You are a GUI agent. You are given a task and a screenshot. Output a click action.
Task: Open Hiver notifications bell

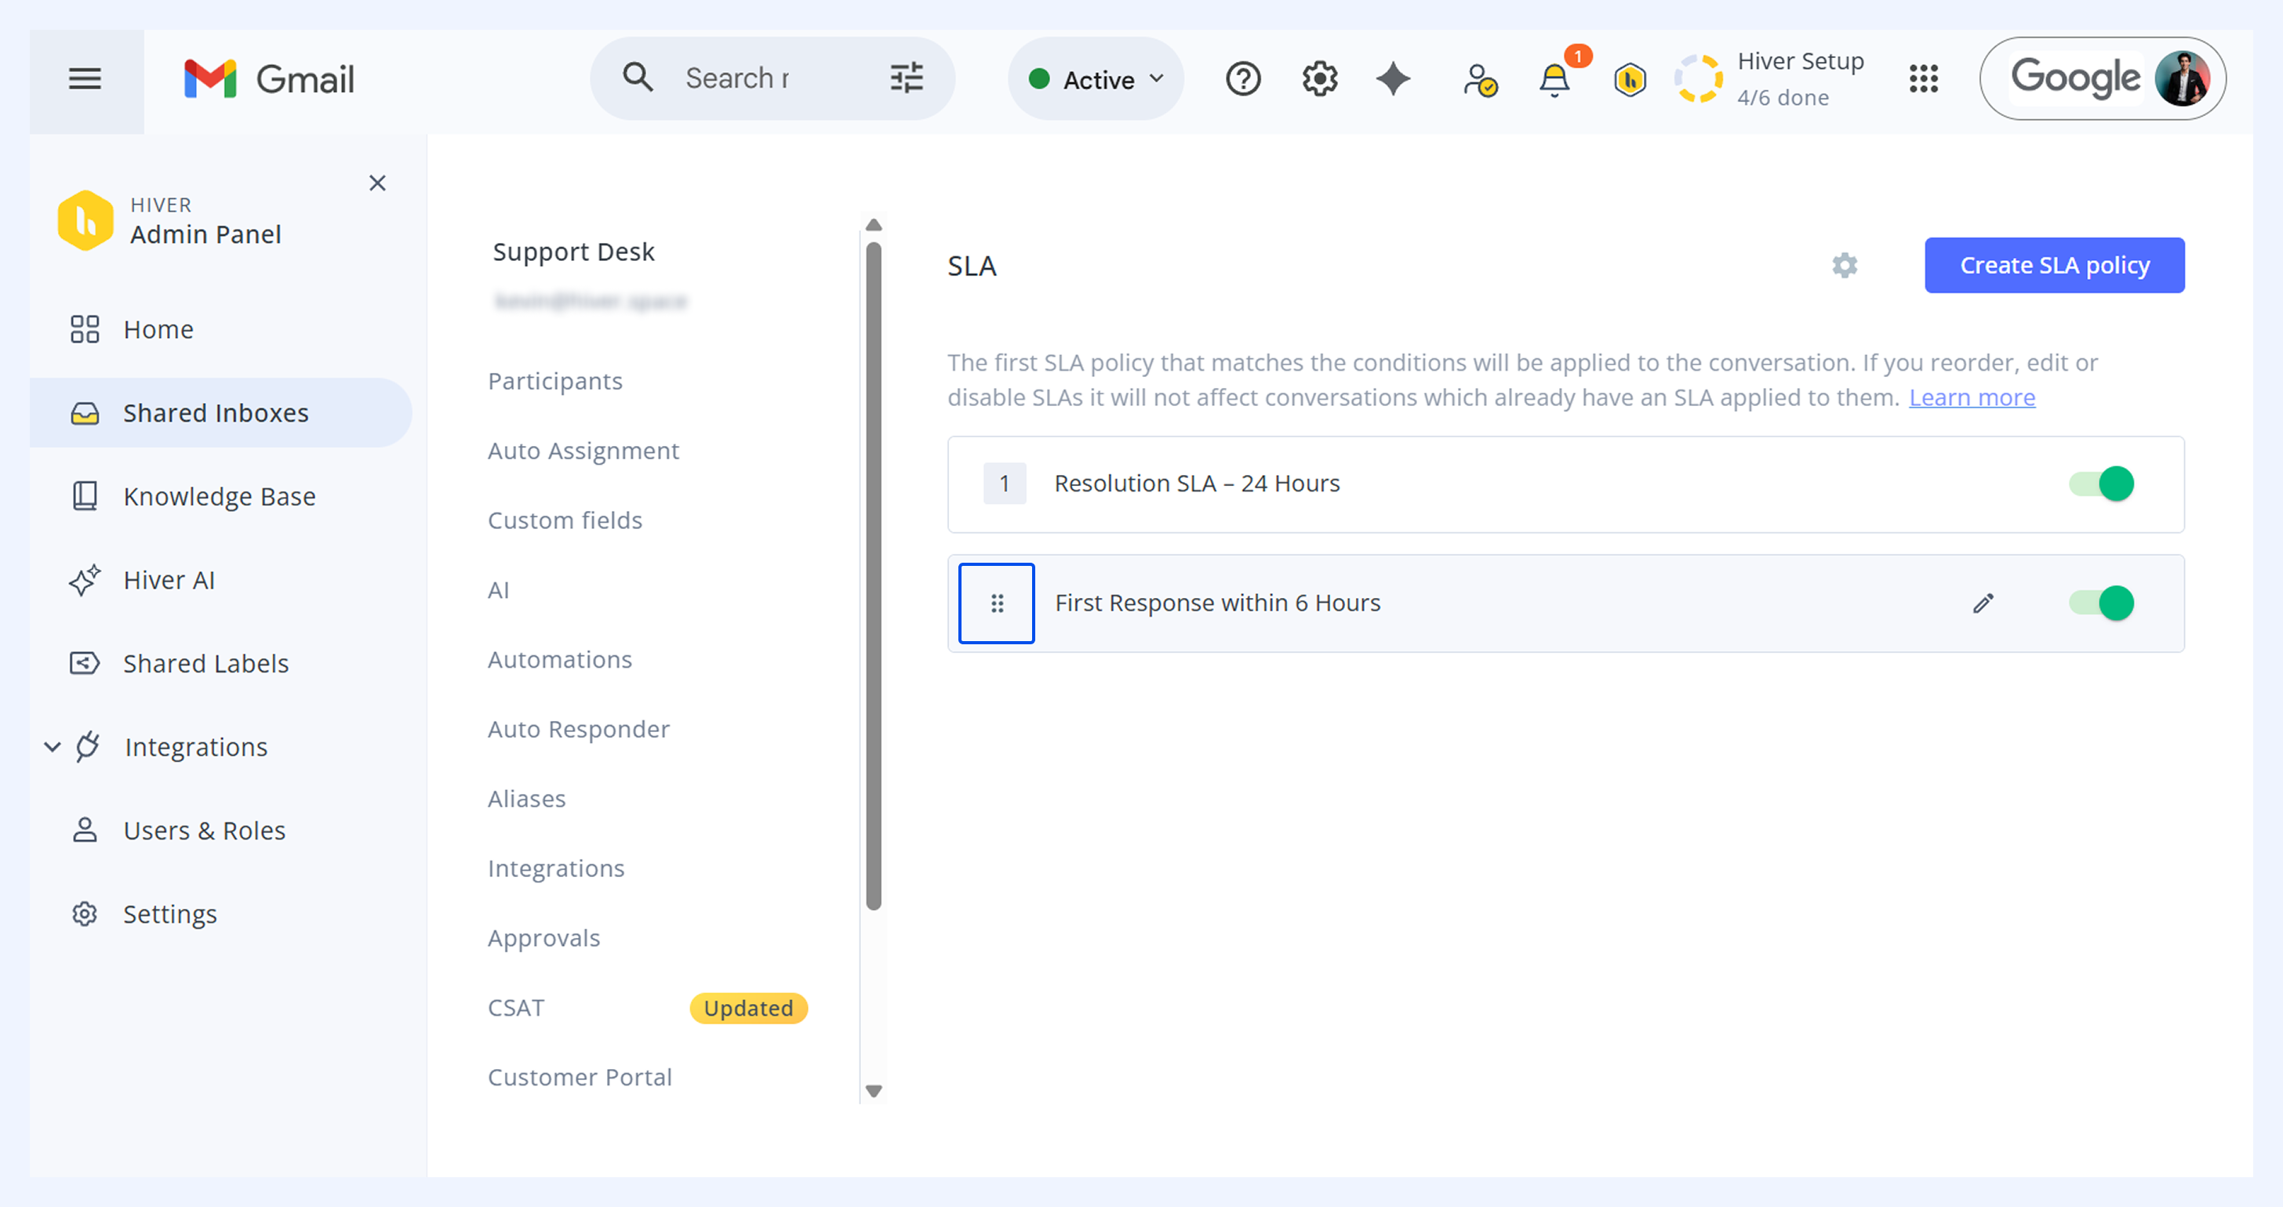tap(1554, 80)
